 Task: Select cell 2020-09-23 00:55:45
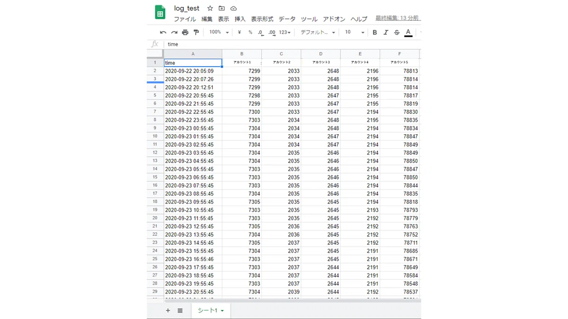tap(193, 128)
